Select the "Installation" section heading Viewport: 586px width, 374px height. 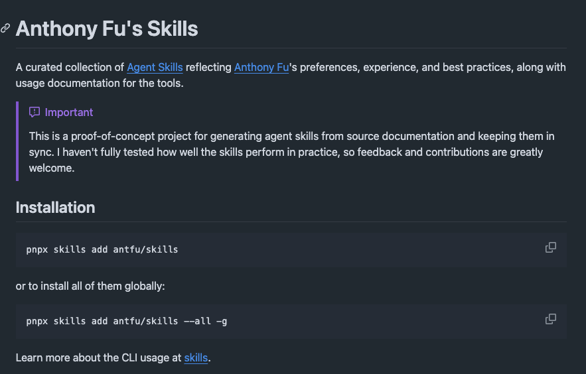pos(55,208)
